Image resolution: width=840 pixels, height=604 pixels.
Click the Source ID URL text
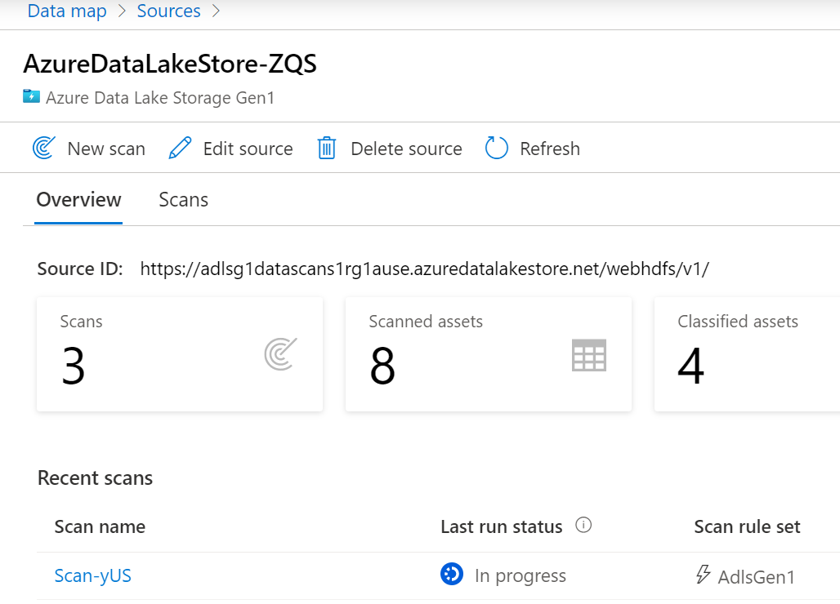[424, 269]
